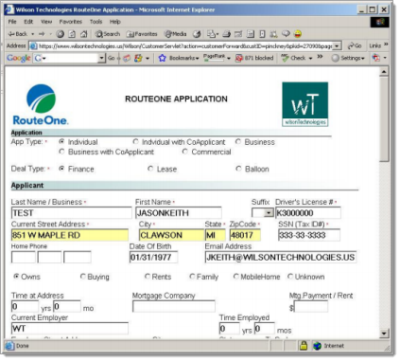
Task: Expand the address bar dropdown arrow
Action: (x=337, y=45)
